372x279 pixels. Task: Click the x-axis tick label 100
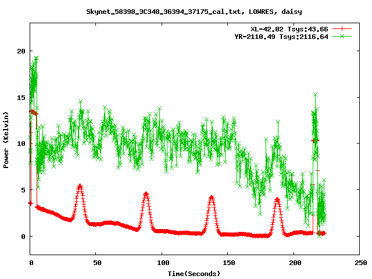coord(163,263)
